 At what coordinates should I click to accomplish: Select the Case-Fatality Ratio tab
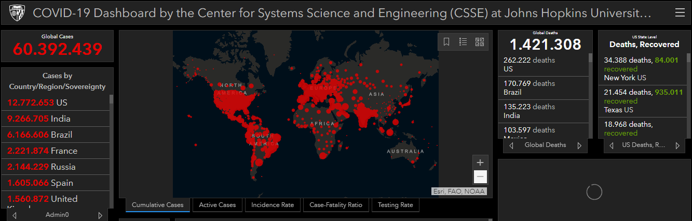pyautogui.click(x=336, y=205)
